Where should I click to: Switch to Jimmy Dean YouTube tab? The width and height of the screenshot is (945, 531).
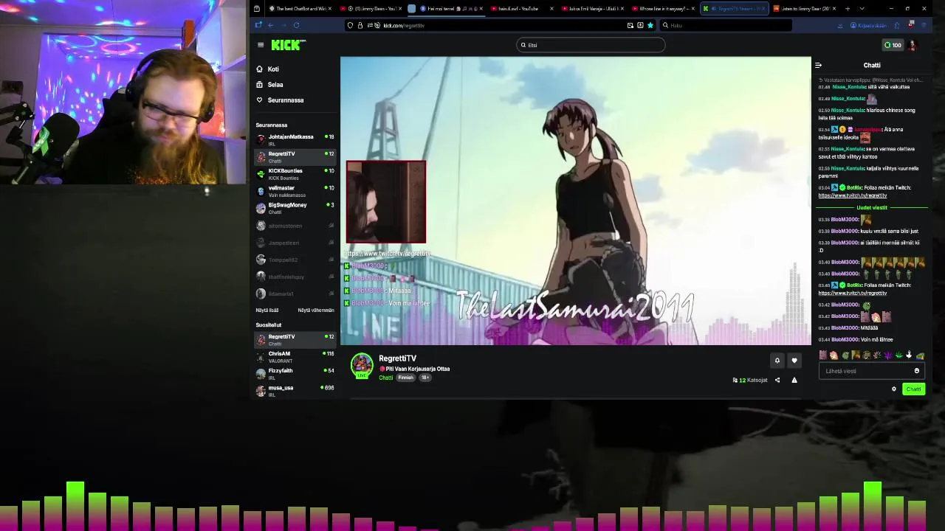click(x=371, y=9)
